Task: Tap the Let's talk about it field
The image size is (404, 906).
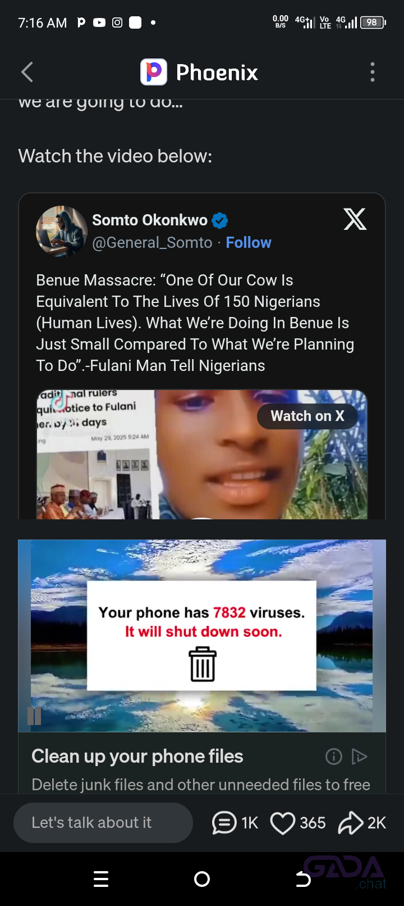Action: coord(103,823)
